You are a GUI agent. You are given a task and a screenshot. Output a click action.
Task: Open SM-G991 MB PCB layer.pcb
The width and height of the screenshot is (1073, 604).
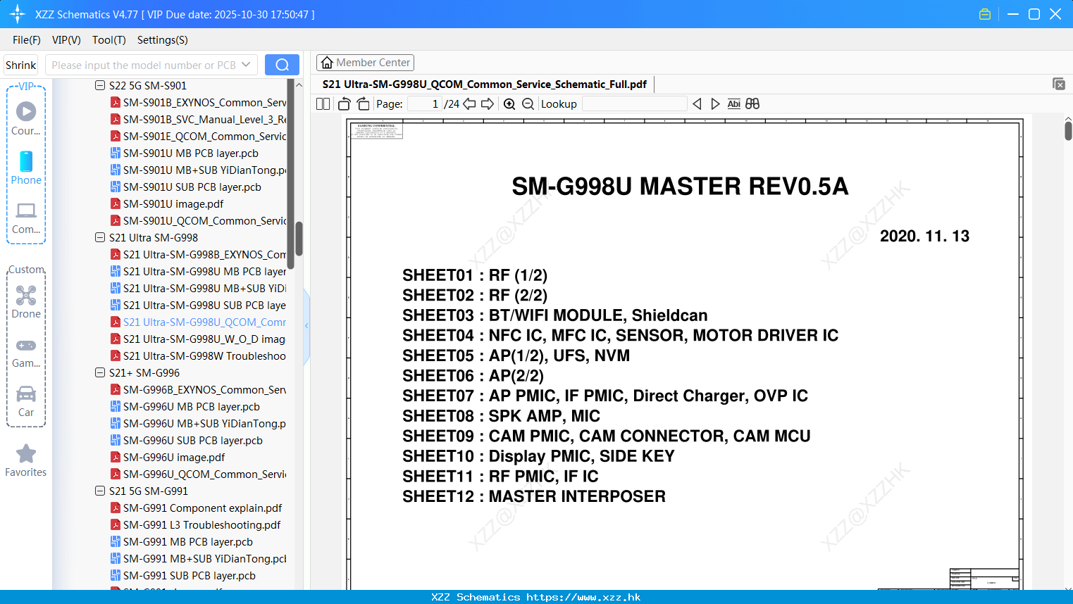coord(187,542)
